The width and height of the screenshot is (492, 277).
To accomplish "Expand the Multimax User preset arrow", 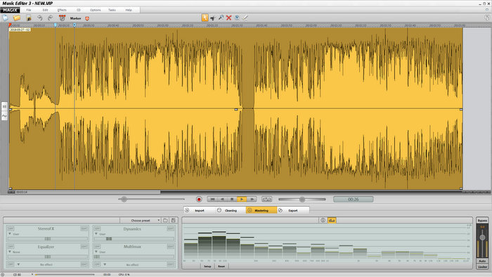I will pos(96,252).
